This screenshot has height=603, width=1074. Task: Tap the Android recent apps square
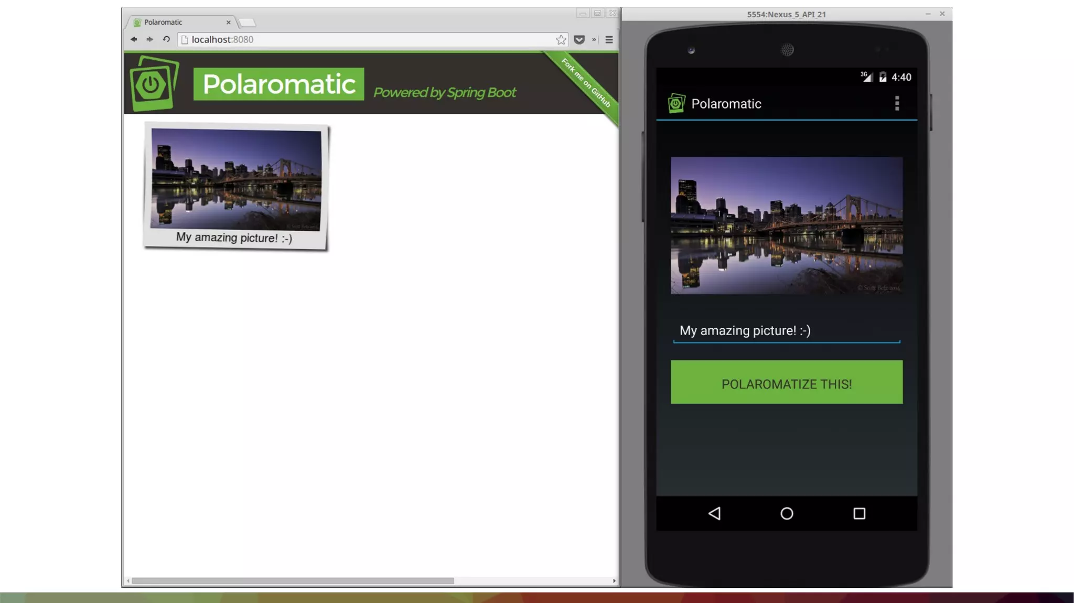tap(859, 513)
